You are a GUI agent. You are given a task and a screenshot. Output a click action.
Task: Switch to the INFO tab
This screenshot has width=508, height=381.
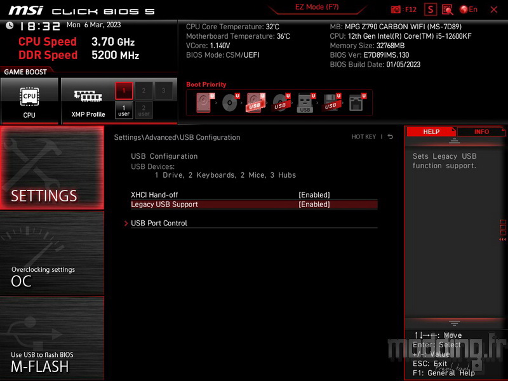click(x=481, y=132)
